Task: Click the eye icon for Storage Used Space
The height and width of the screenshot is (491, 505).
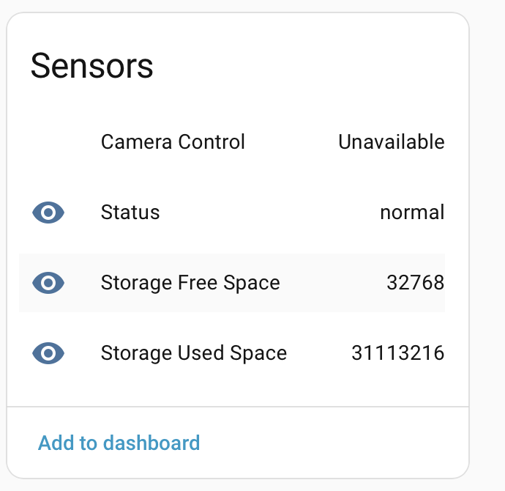Action: pyautogui.click(x=48, y=353)
